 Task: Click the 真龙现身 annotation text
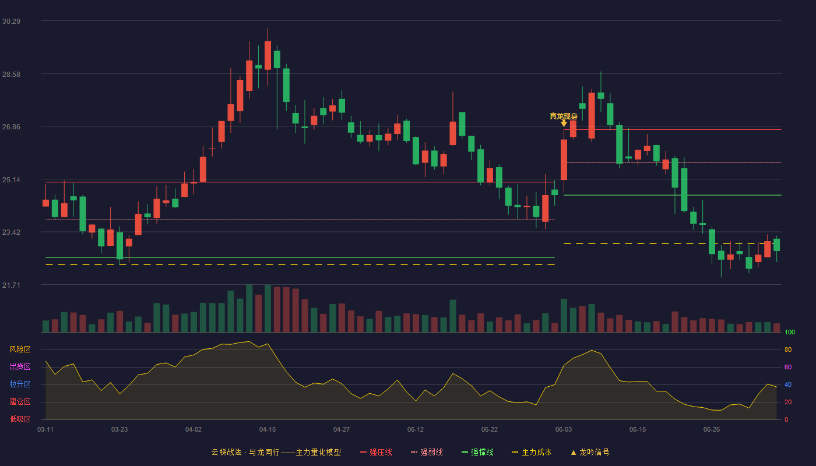[x=563, y=116]
